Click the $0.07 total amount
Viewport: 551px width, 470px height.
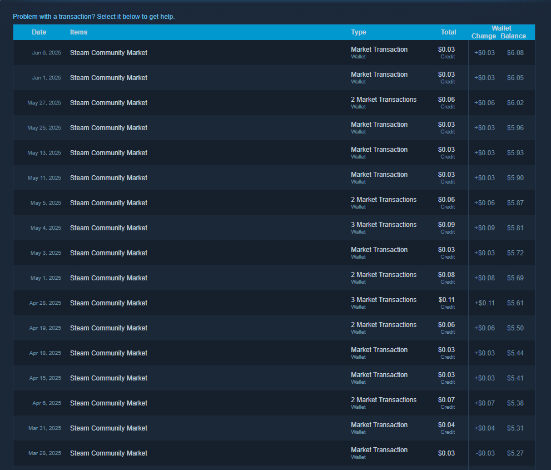point(446,400)
